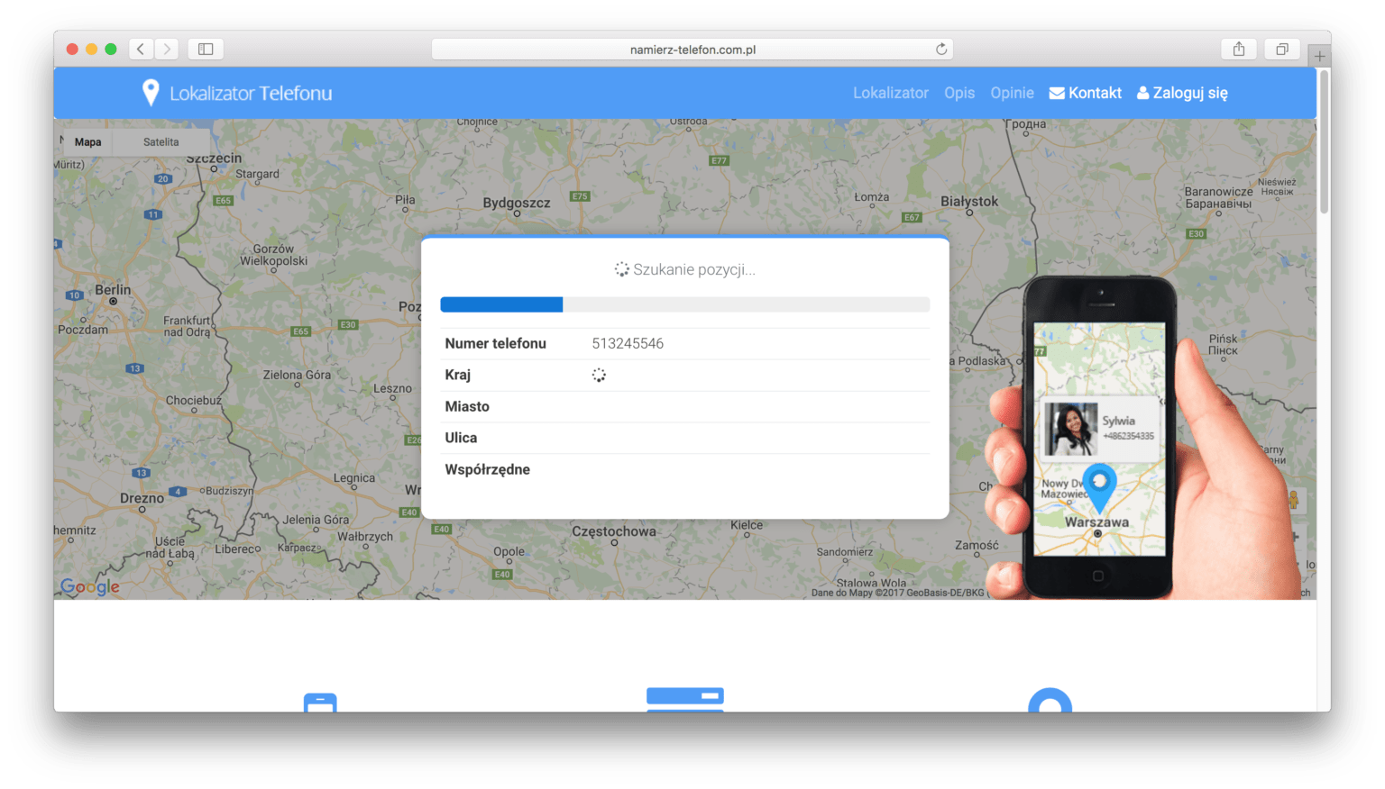Screen dimensions: 1385x789
Task: Click the Kontakt envelope icon
Action: click(x=1057, y=93)
